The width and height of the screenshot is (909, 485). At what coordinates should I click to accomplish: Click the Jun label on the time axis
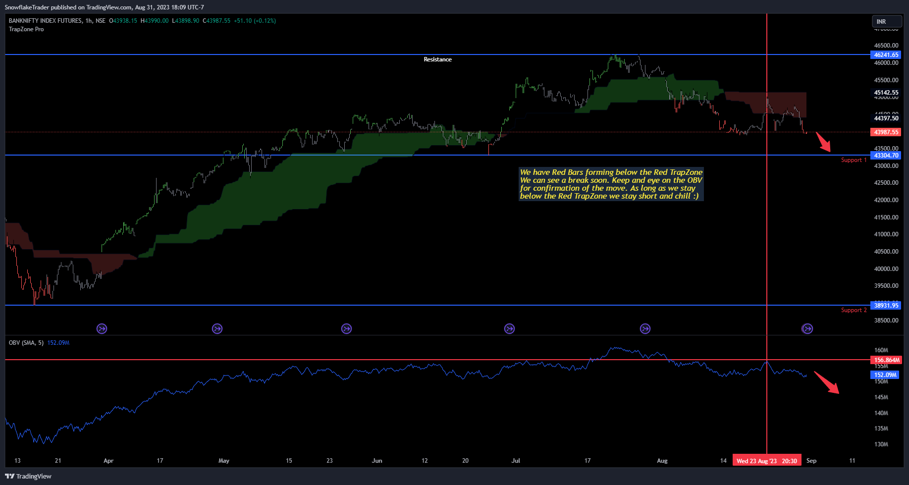(377, 461)
